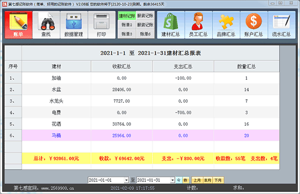300x194 pixels.
Task: Click the 7727.00 income value
Action: [x=121, y=101]
